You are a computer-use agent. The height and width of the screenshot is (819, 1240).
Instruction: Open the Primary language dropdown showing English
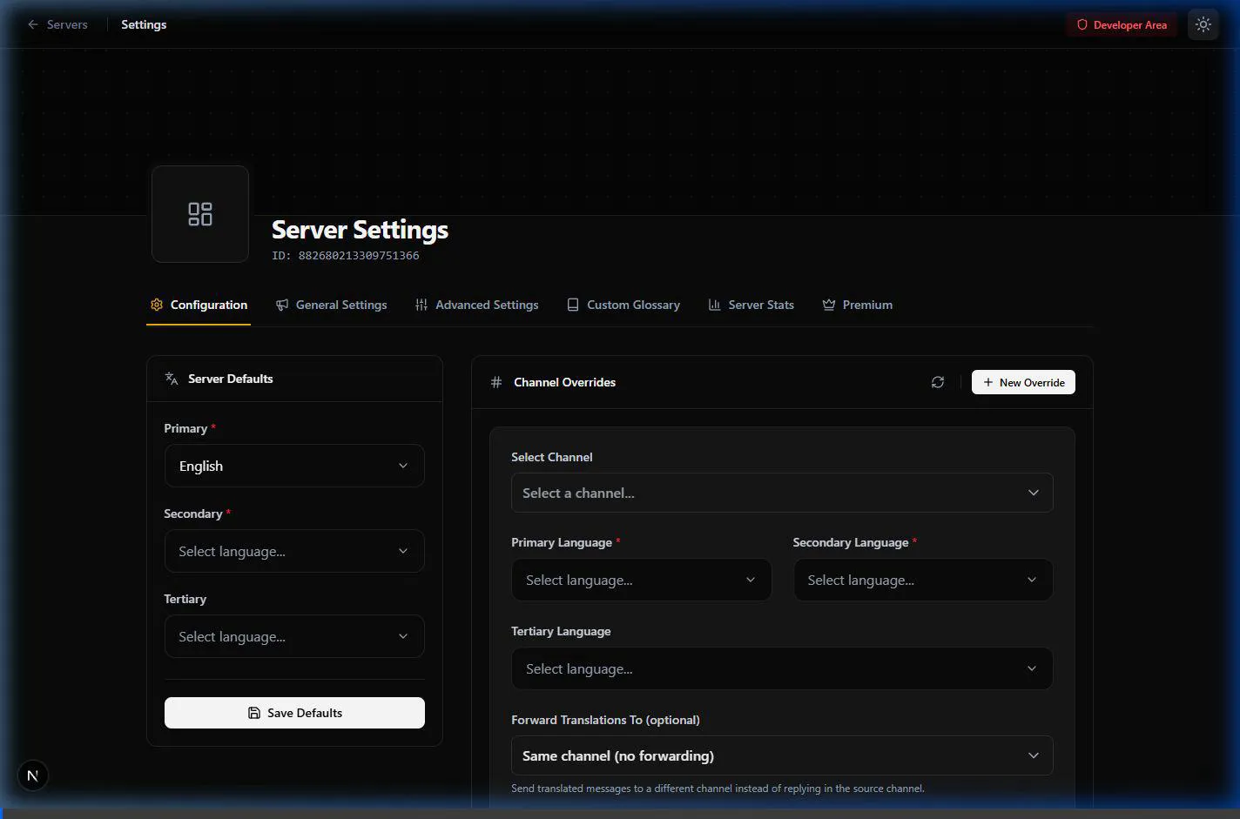click(x=294, y=466)
